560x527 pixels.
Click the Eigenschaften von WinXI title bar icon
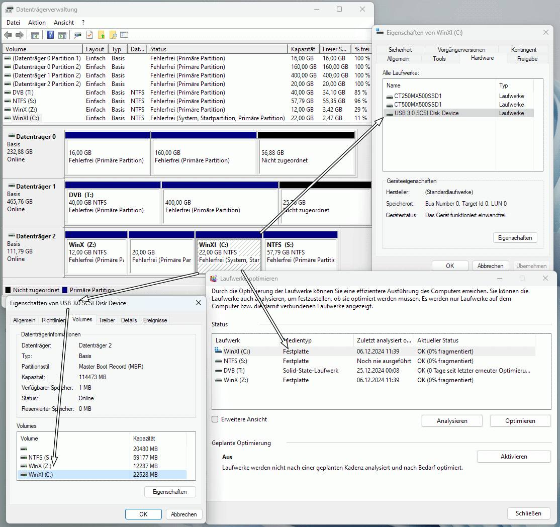coord(380,33)
